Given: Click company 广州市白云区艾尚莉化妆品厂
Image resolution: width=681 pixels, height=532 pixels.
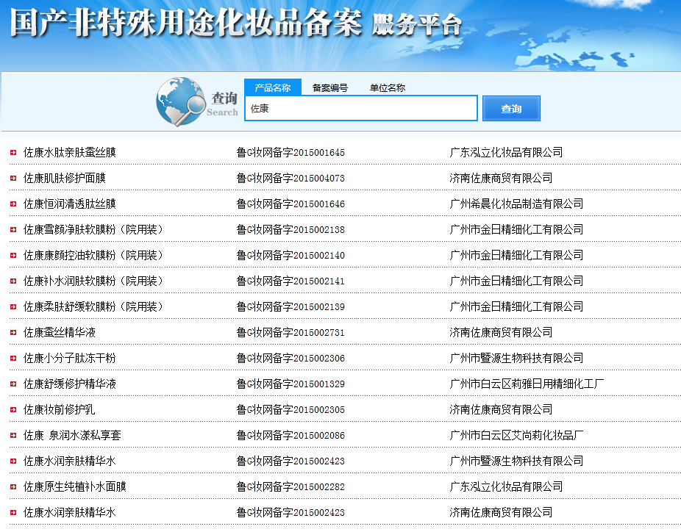Looking at the screenshot, I should (516, 435).
